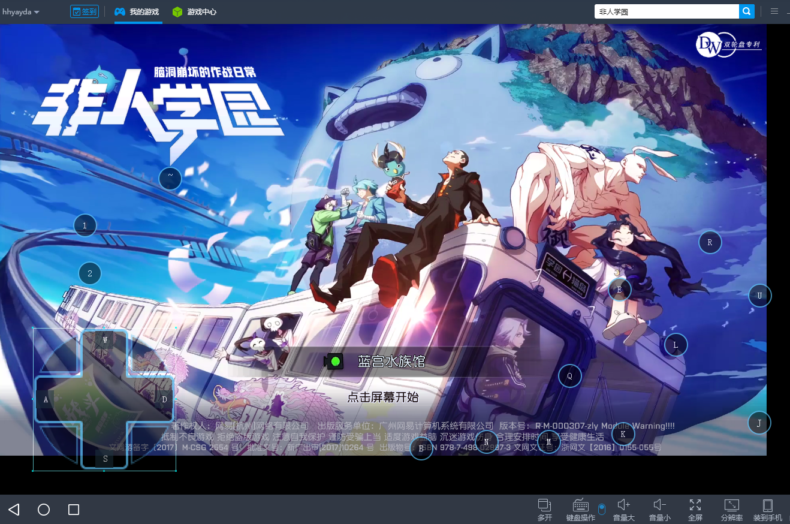
Task: Click the S key on the direction pad
Action: click(x=105, y=459)
